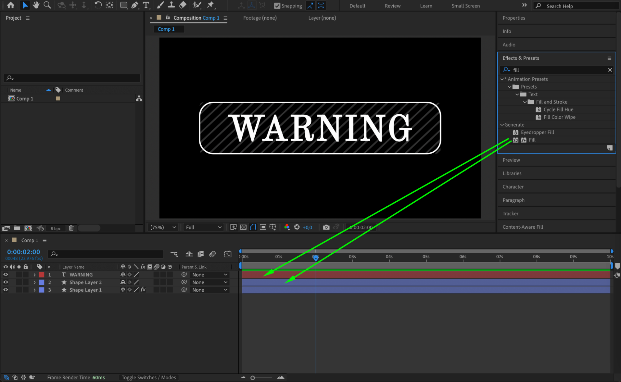Select the Pen tool
This screenshot has height=382, width=621.
(x=135, y=5)
